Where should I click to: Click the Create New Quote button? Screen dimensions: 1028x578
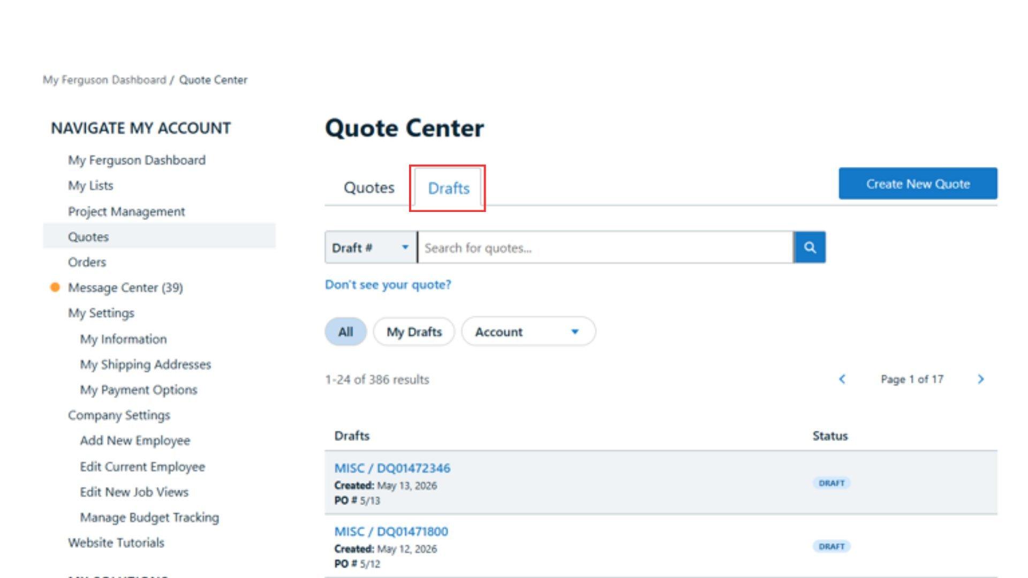click(x=918, y=184)
